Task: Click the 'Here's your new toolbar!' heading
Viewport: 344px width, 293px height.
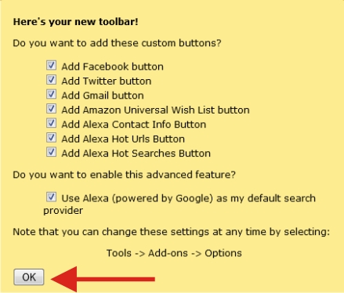Action: (76, 22)
